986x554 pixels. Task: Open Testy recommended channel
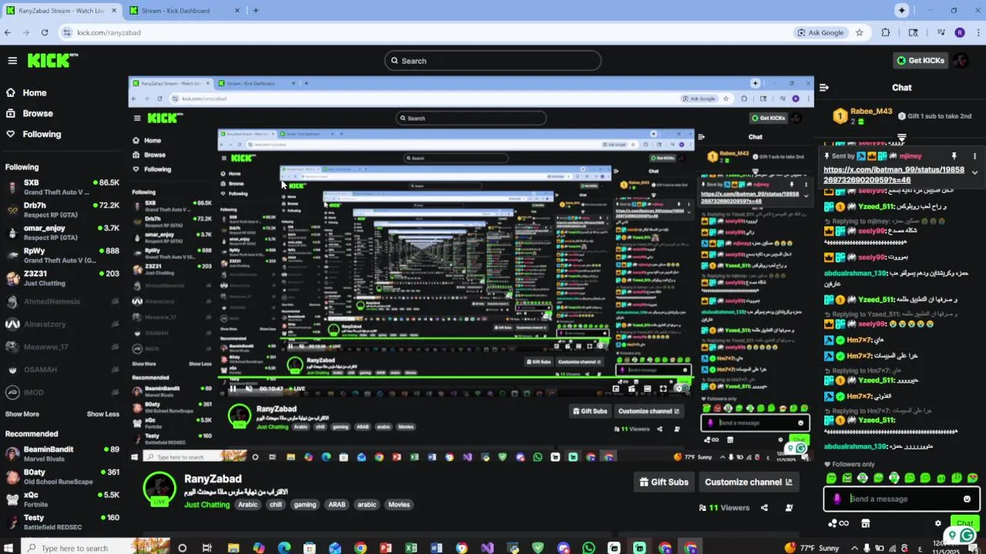click(x=62, y=522)
